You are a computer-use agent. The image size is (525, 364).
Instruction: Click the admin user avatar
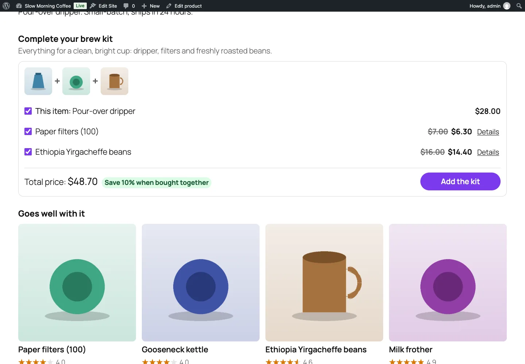click(x=507, y=6)
